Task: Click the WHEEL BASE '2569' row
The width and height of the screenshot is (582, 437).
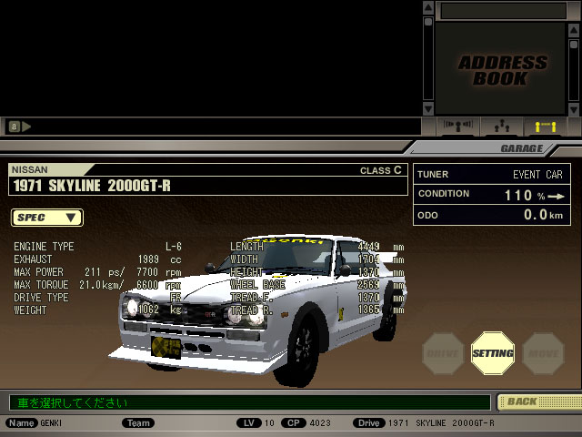Action: [317, 285]
